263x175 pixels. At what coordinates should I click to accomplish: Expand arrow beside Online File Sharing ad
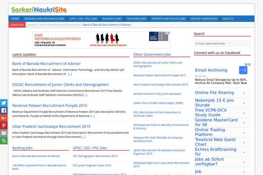coord(244,93)
